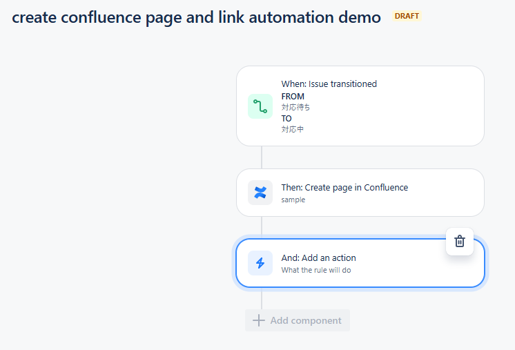Click the DRAFT status badge
The image size is (515, 350).
point(407,16)
